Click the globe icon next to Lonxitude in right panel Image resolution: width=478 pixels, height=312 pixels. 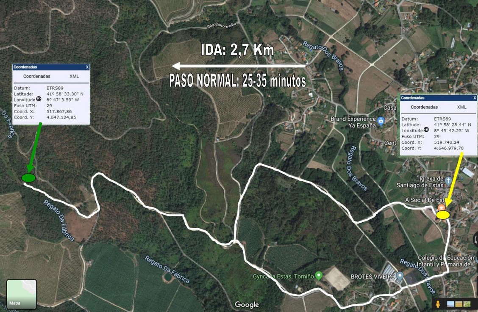click(x=426, y=130)
